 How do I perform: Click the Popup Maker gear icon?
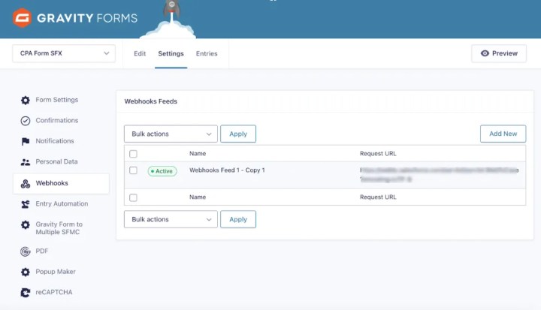point(26,272)
